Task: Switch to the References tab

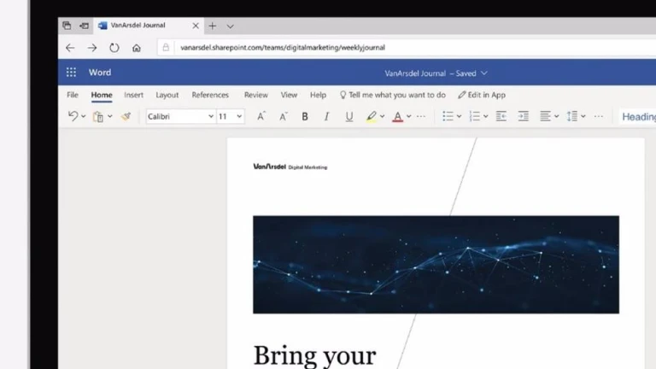Action: (210, 95)
